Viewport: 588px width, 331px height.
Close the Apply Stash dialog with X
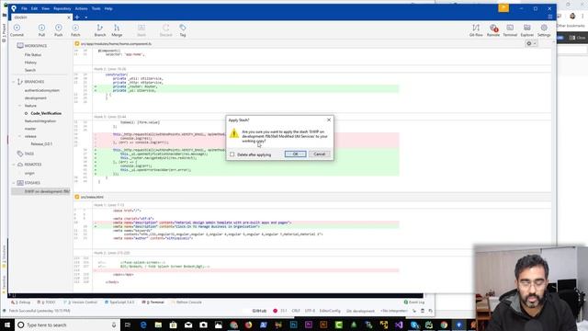[329, 120]
